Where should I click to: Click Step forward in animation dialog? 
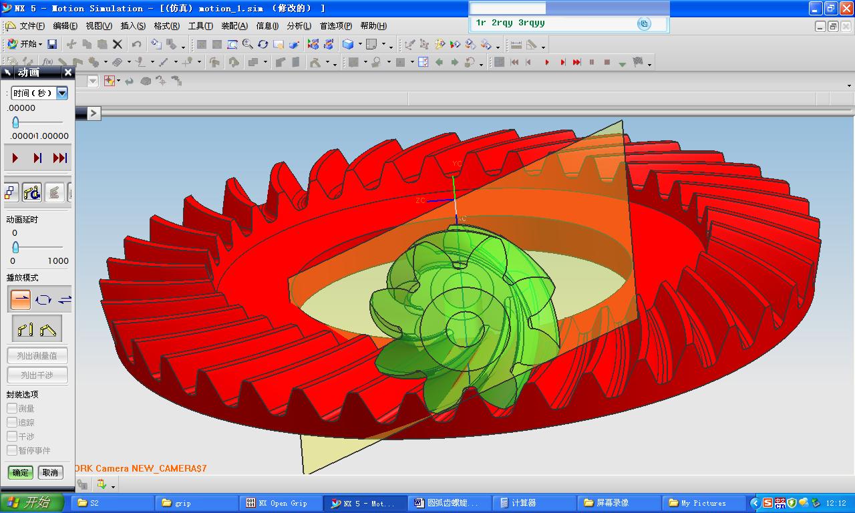pyautogui.click(x=37, y=158)
